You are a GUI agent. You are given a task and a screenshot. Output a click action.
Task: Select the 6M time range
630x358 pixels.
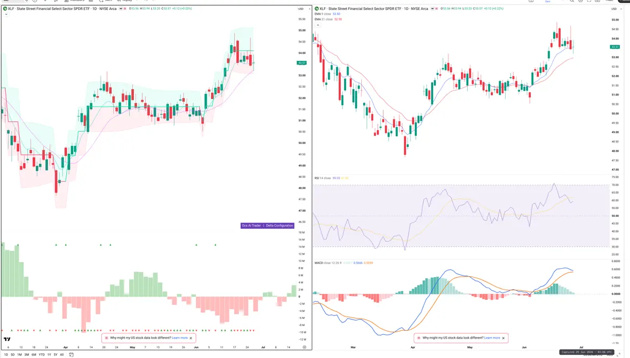[34, 355]
